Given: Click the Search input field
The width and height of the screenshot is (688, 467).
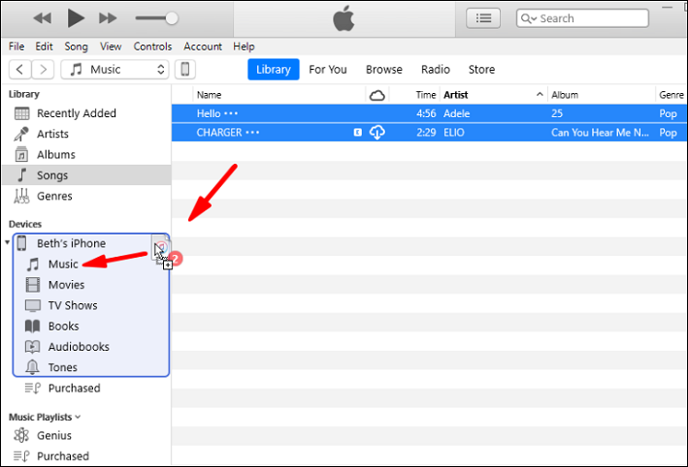Looking at the screenshot, I should [x=582, y=18].
